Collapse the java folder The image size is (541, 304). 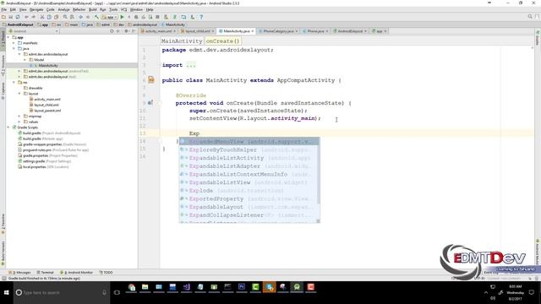(14, 49)
